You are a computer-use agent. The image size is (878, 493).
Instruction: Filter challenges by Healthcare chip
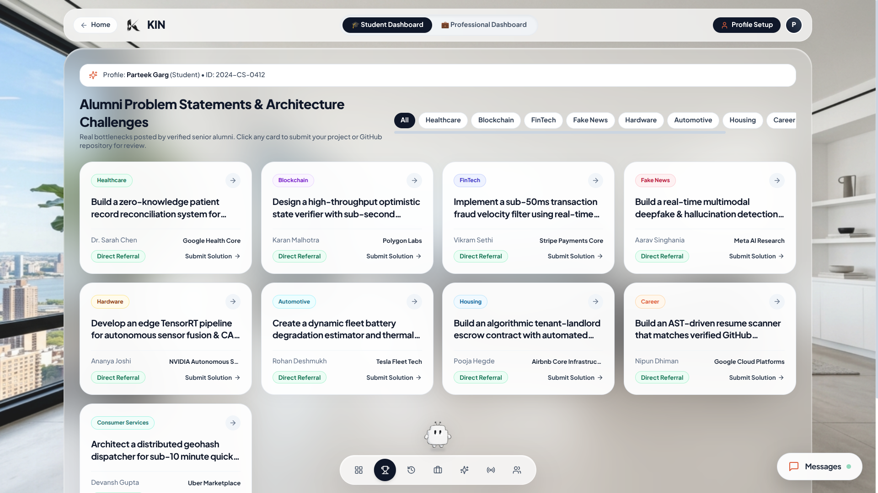coord(443,120)
